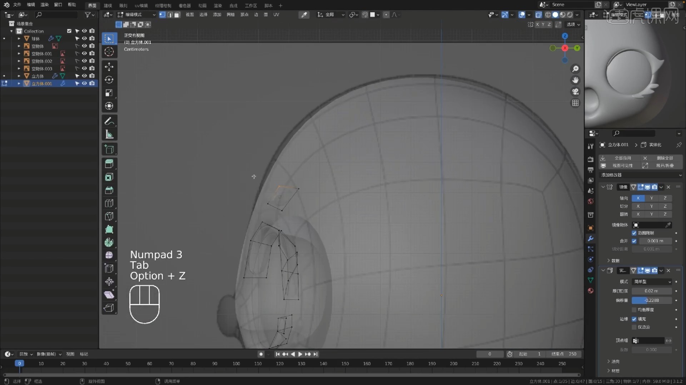Screen dimensions: 686x385
Task: Pick the Annotate tool
Action: tap(109, 121)
